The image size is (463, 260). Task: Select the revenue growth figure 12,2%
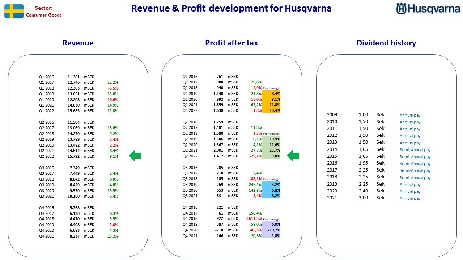tap(113, 82)
